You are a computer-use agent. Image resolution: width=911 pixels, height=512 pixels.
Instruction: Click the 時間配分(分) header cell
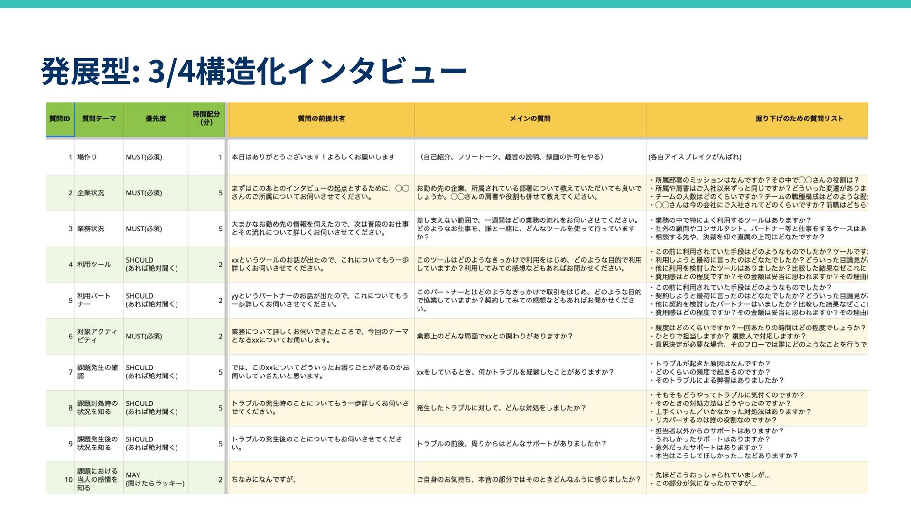click(x=206, y=118)
